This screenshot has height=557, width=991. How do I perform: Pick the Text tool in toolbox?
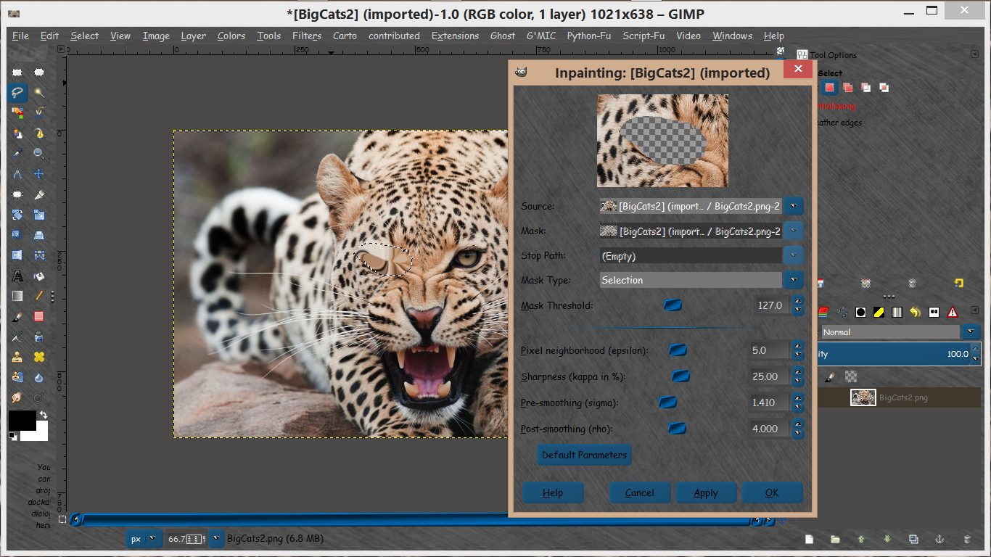pyautogui.click(x=17, y=276)
